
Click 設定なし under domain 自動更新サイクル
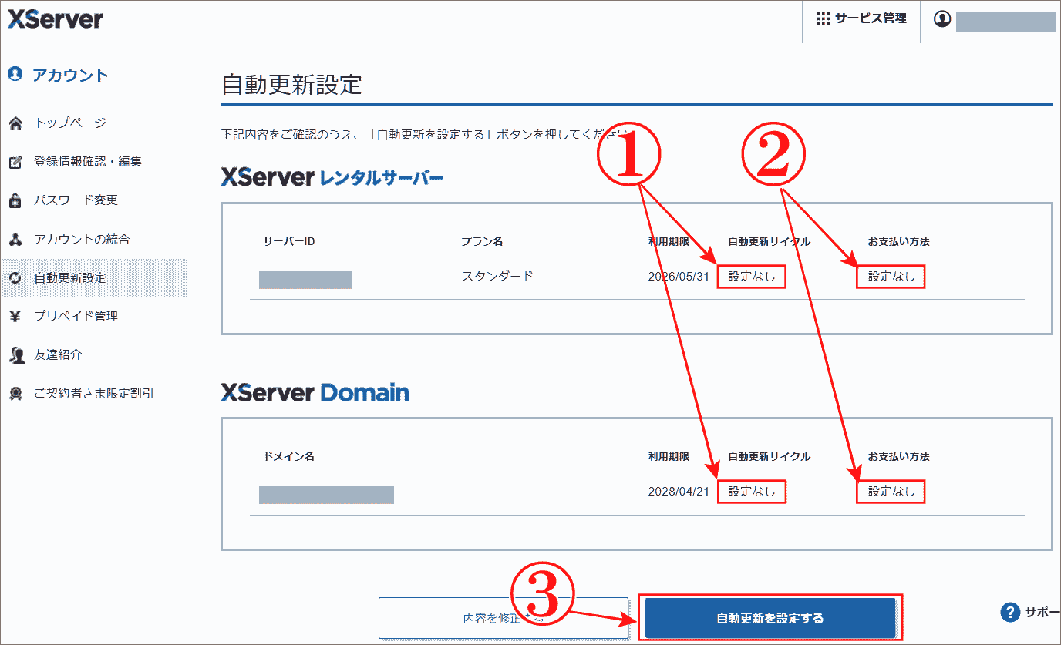[x=752, y=491]
